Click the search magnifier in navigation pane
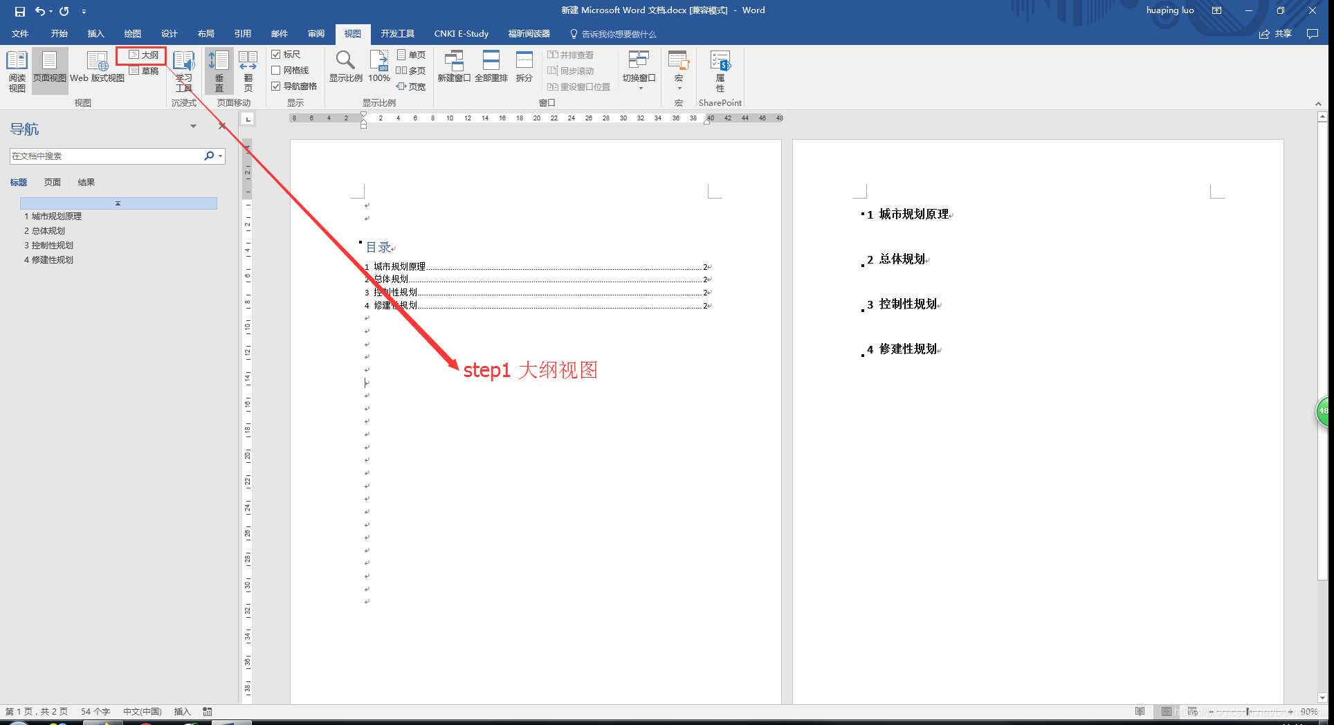 pyautogui.click(x=209, y=156)
